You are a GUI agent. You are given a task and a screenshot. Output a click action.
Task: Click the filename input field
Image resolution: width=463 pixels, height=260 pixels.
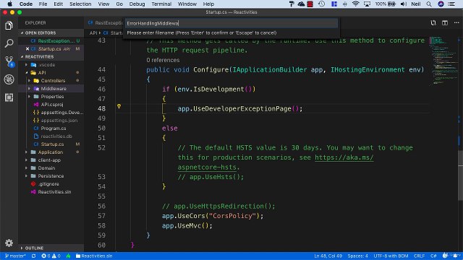point(231,23)
